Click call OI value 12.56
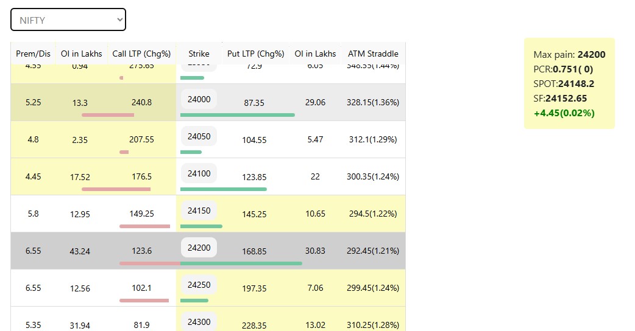The width and height of the screenshot is (635, 331). click(80, 288)
